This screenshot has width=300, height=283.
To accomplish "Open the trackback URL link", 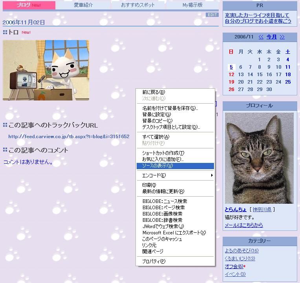I will [x=69, y=136].
